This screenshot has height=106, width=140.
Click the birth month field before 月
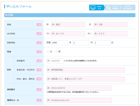81,43
